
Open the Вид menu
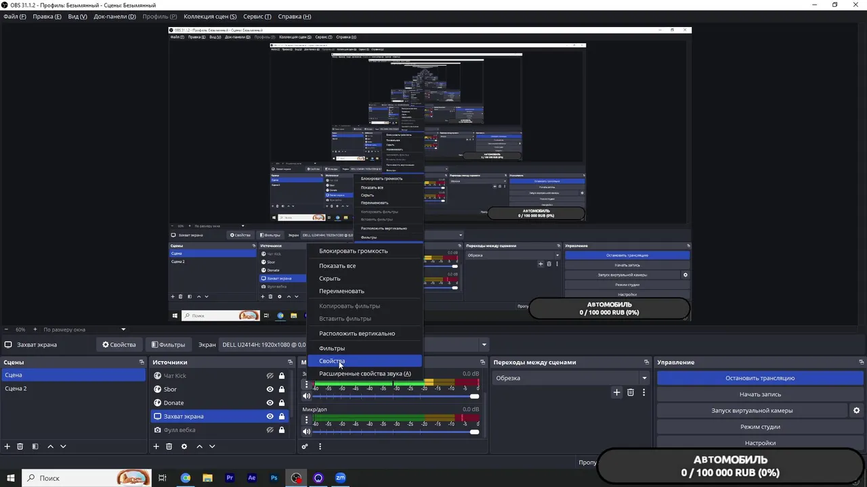click(x=78, y=16)
